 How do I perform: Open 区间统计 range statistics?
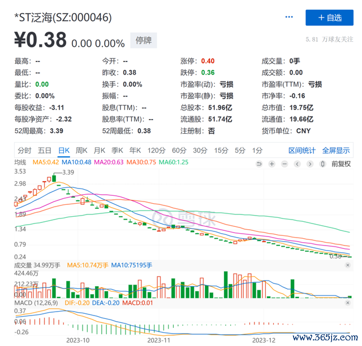point(302,151)
